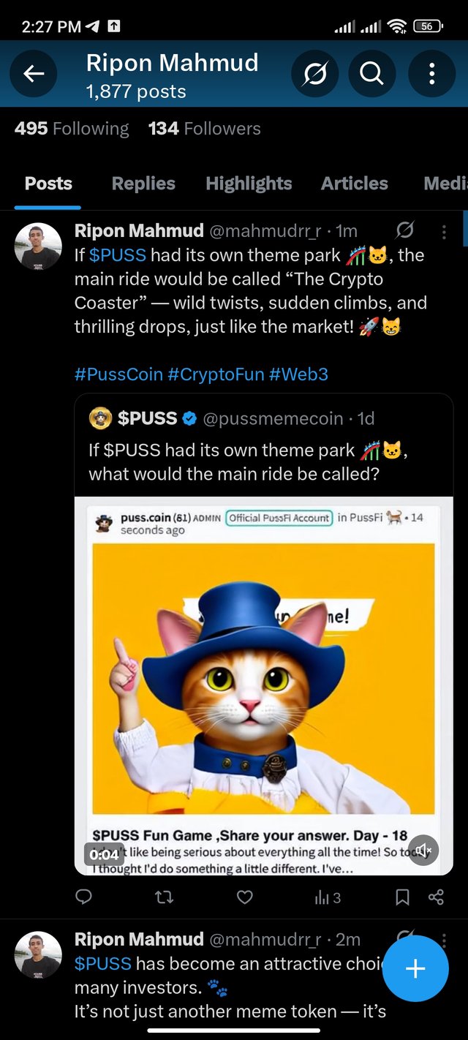
Task: View post analytics showing 3 views
Action: (x=327, y=897)
